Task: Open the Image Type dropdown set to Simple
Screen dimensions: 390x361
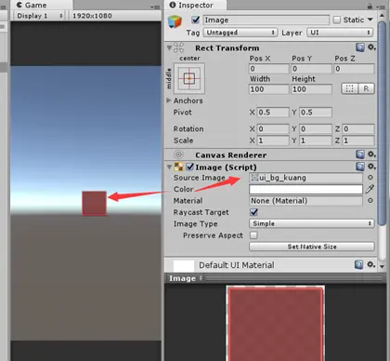Action: [312, 223]
